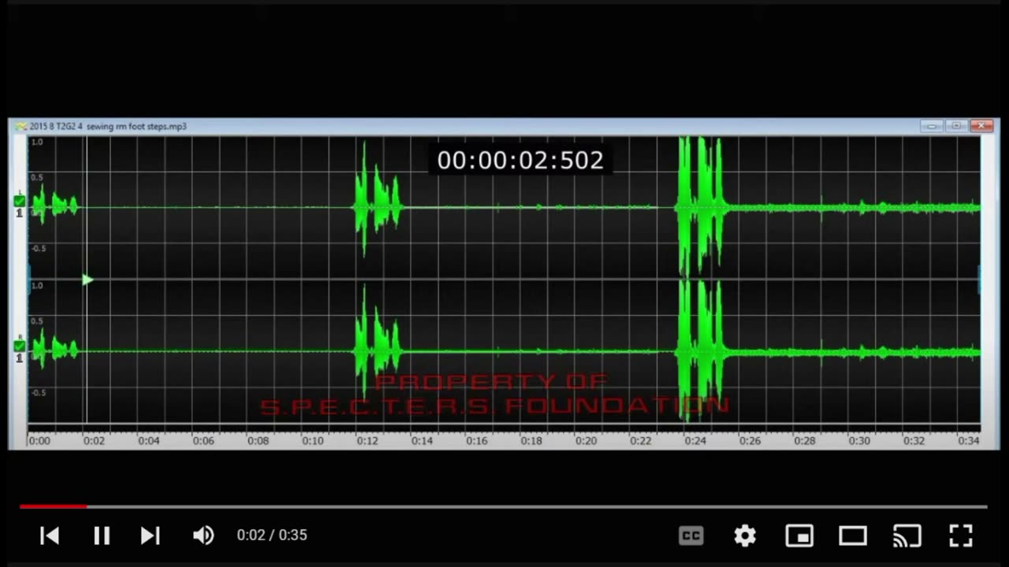1009x567 pixels.
Task: Click the loud waveform burst near 0:24 in top channel
Action: click(x=701, y=206)
